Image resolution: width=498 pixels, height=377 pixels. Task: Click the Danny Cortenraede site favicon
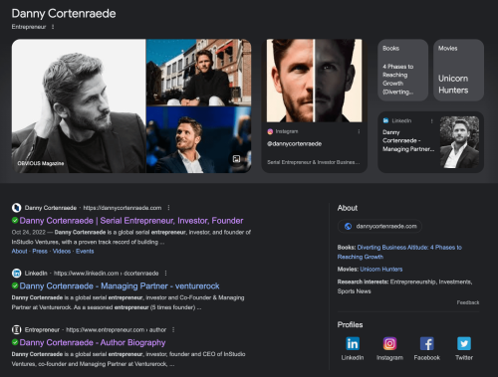pos(16,208)
